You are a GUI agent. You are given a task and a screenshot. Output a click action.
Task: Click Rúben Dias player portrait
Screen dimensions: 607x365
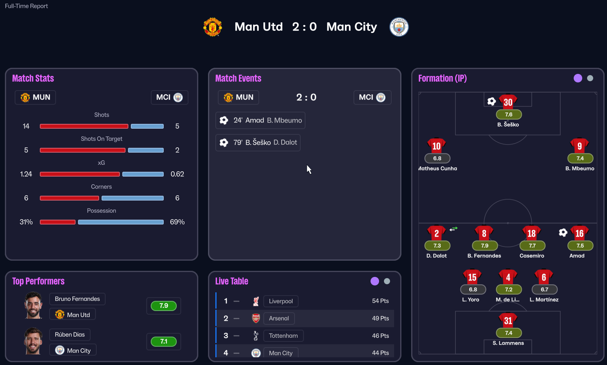[x=33, y=341]
